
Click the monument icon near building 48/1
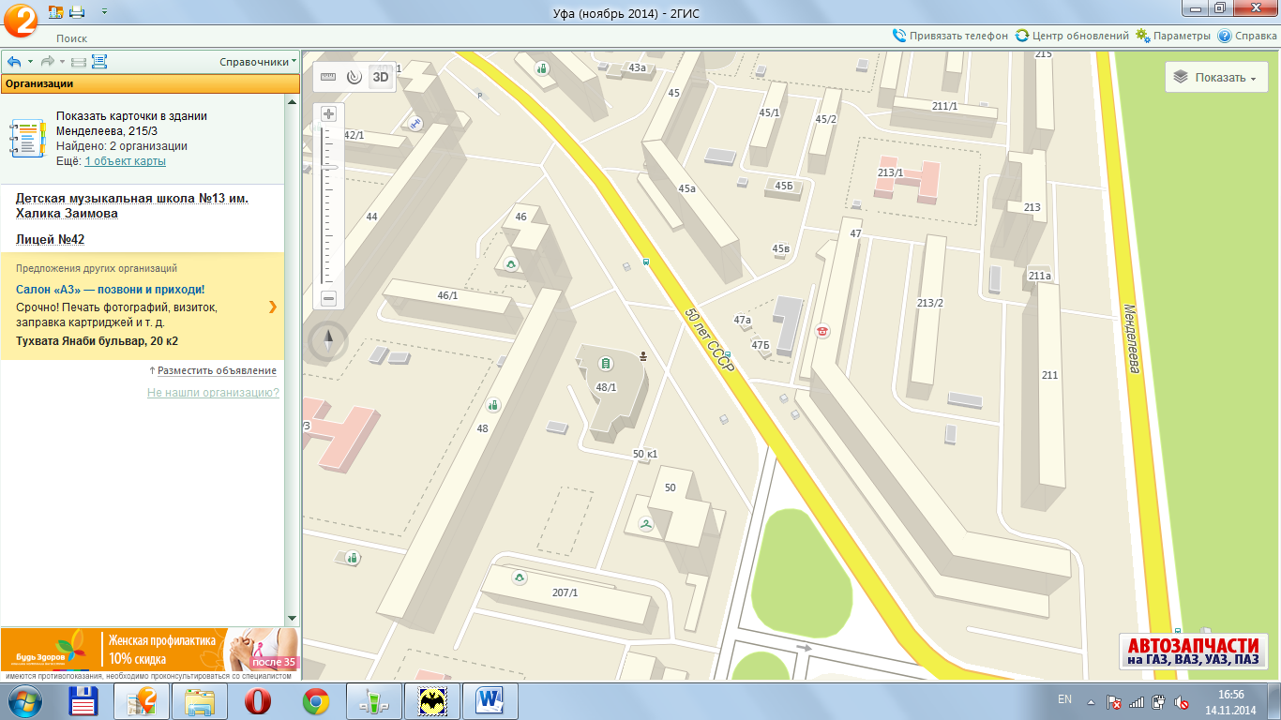coord(642,355)
